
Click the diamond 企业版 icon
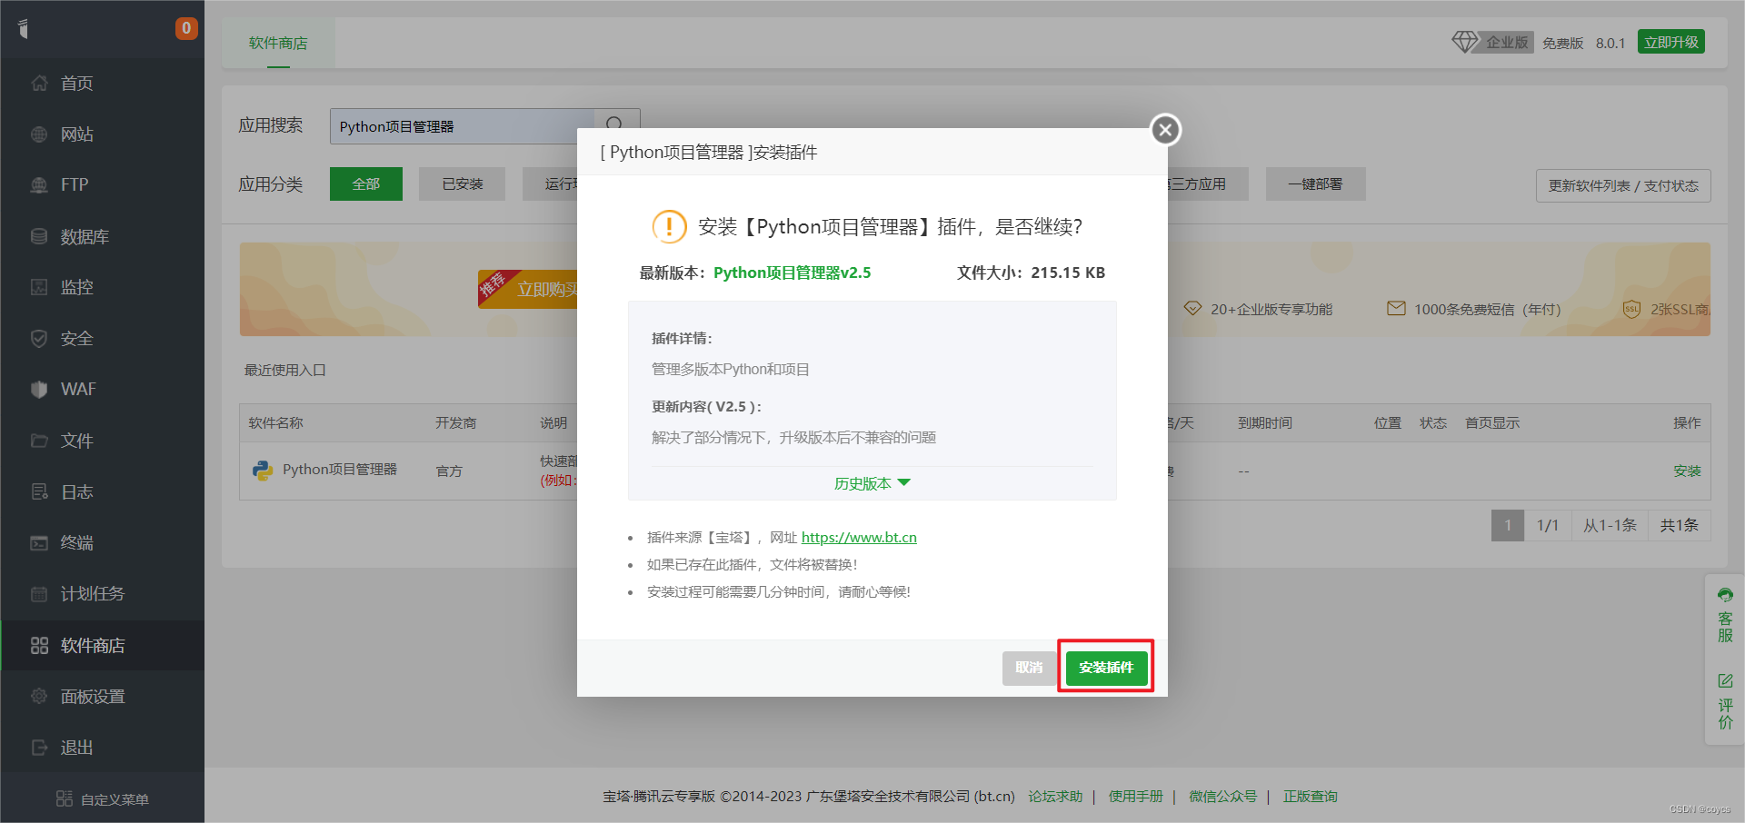point(1464,42)
